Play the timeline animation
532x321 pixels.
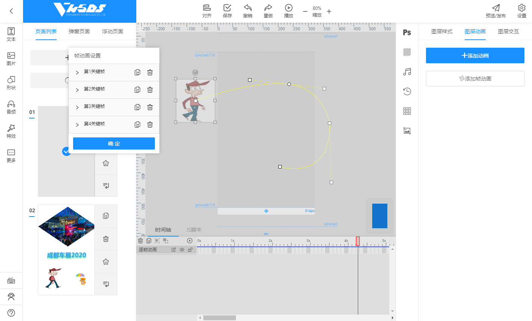[x=190, y=241]
